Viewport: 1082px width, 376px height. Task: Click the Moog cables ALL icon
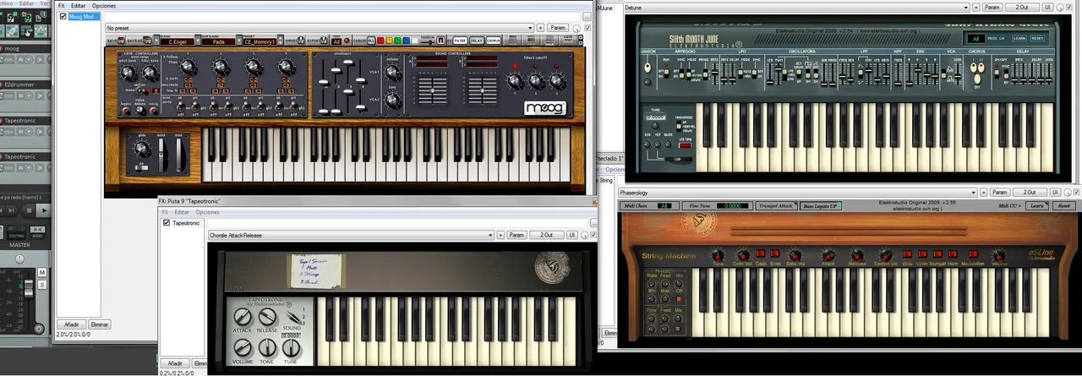coord(370,41)
